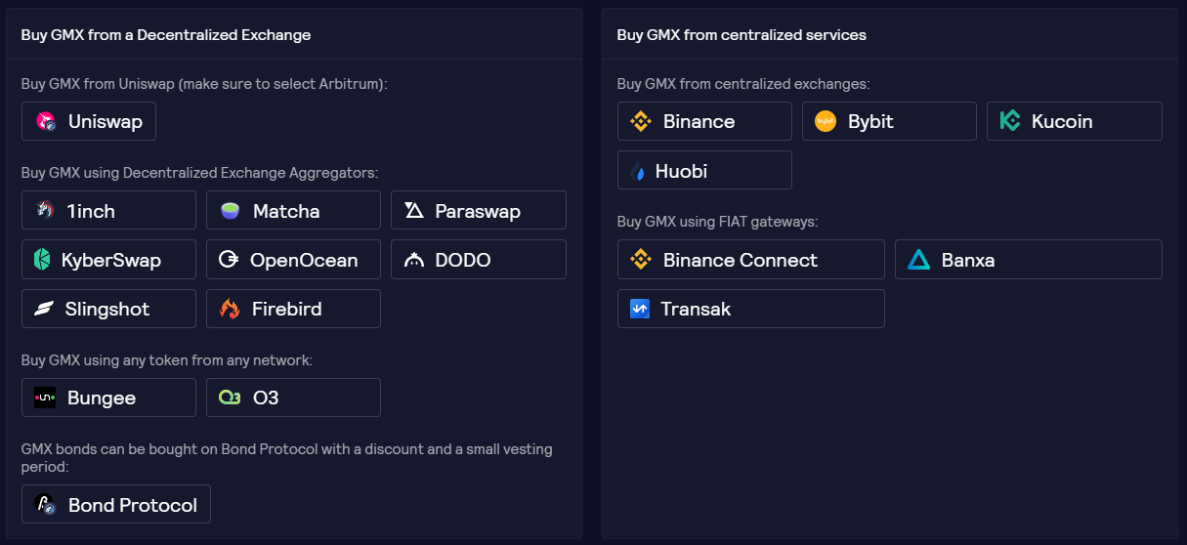Image resolution: width=1187 pixels, height=545 pixels.
Task: Click the Transak blue square icon
Action: pos(640,309)
